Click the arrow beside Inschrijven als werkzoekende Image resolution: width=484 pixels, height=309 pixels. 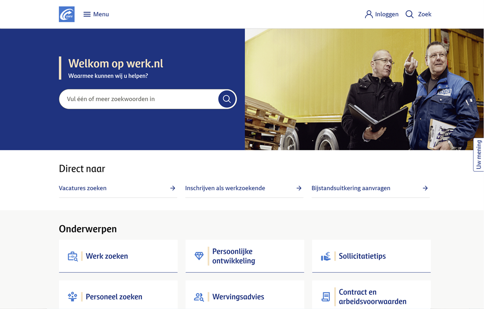click(x=299, y=188)
